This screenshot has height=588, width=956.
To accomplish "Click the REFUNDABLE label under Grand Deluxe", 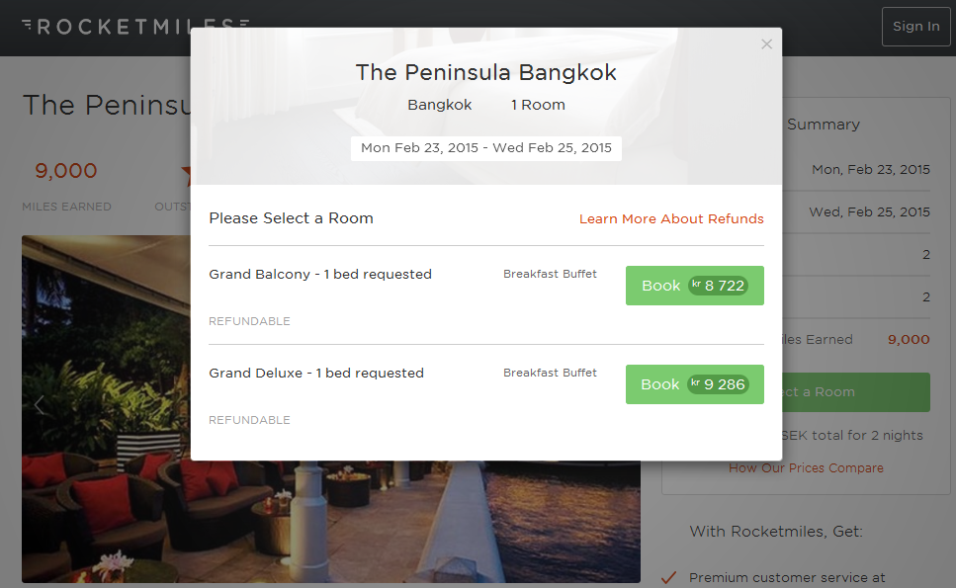I will pos(249,420).
